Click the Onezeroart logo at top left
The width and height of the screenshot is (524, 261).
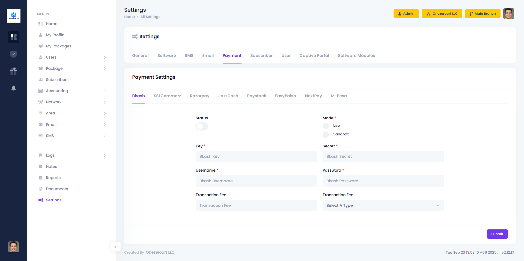click(x=13, y=16)
